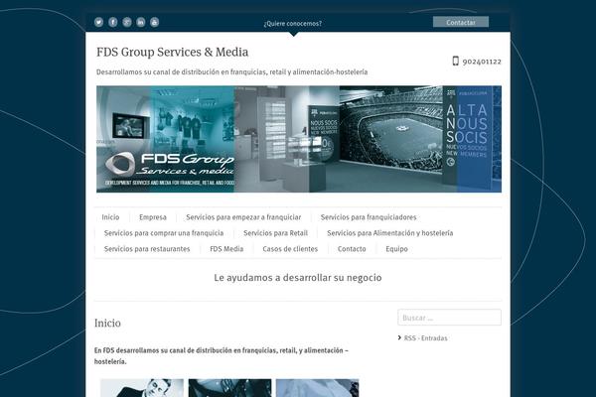Focus the Buscar search field
Viewport: 596px width, 397px height.
tap(449, 318)
